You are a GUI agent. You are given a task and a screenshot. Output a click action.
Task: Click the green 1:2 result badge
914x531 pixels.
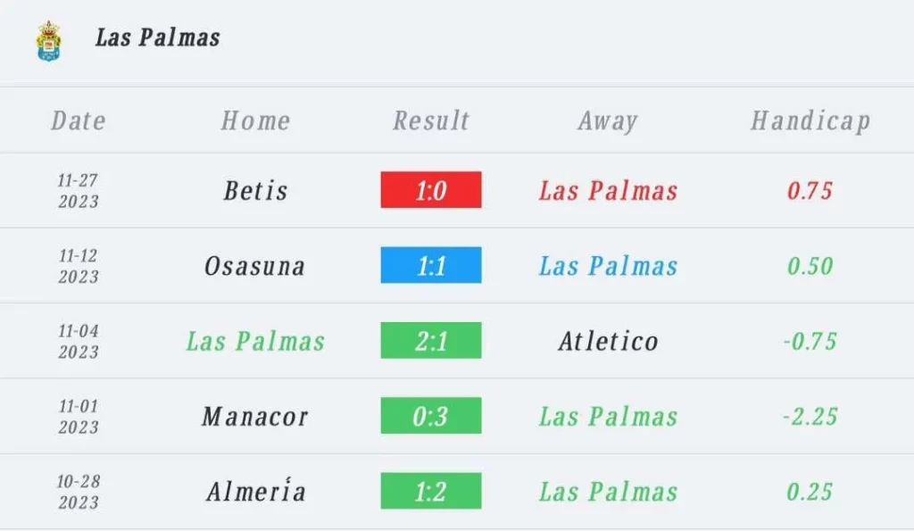[431, 491]
